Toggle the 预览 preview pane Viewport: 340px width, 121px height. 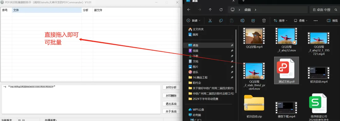tap(332, 20)
